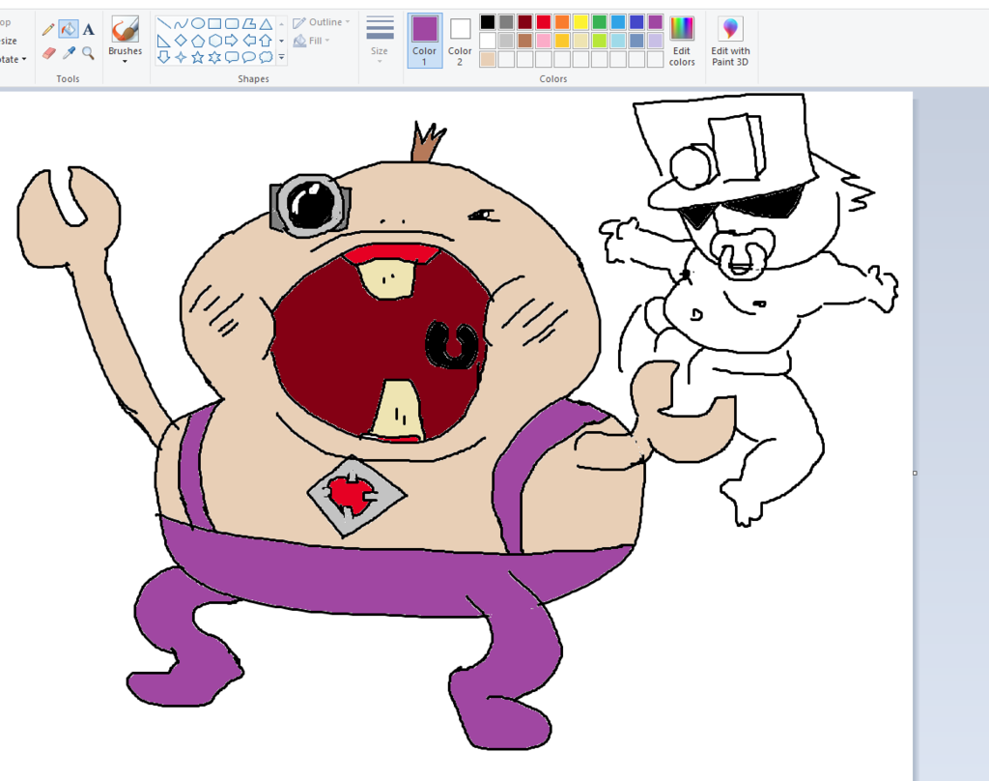Viewport: 989px width, 781px height.
Task: Open the Edit colors dialog
Action: pyautogui.click(x=682, y=41)
